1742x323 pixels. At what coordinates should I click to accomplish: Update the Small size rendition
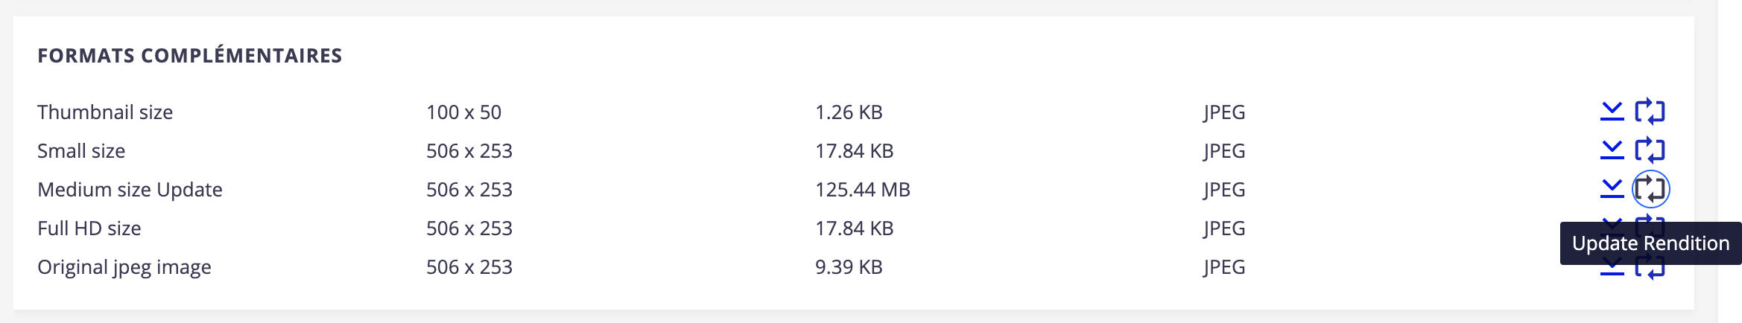coord(1650,150)
